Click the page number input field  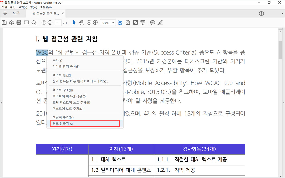(58, 23)
